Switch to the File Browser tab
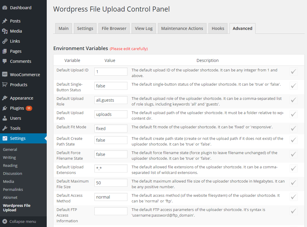Screen dimensions: 307x227 tap(114, 28)
